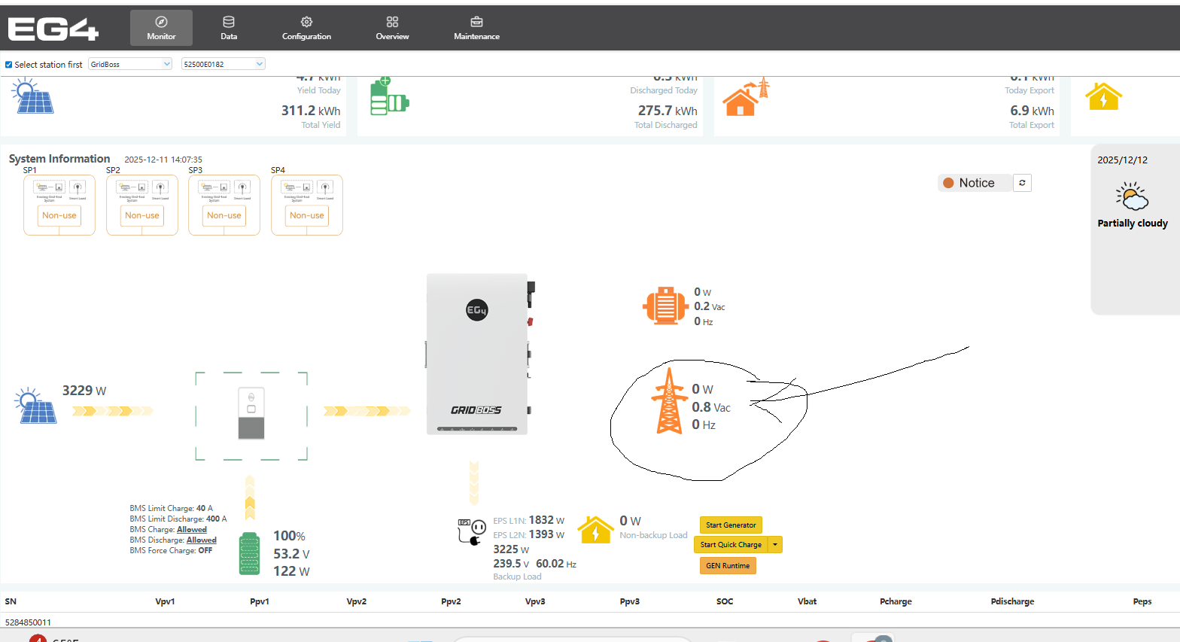Click the GEN Runtime button
Viewport: 1180px width, 642px height.
(728, 566)
